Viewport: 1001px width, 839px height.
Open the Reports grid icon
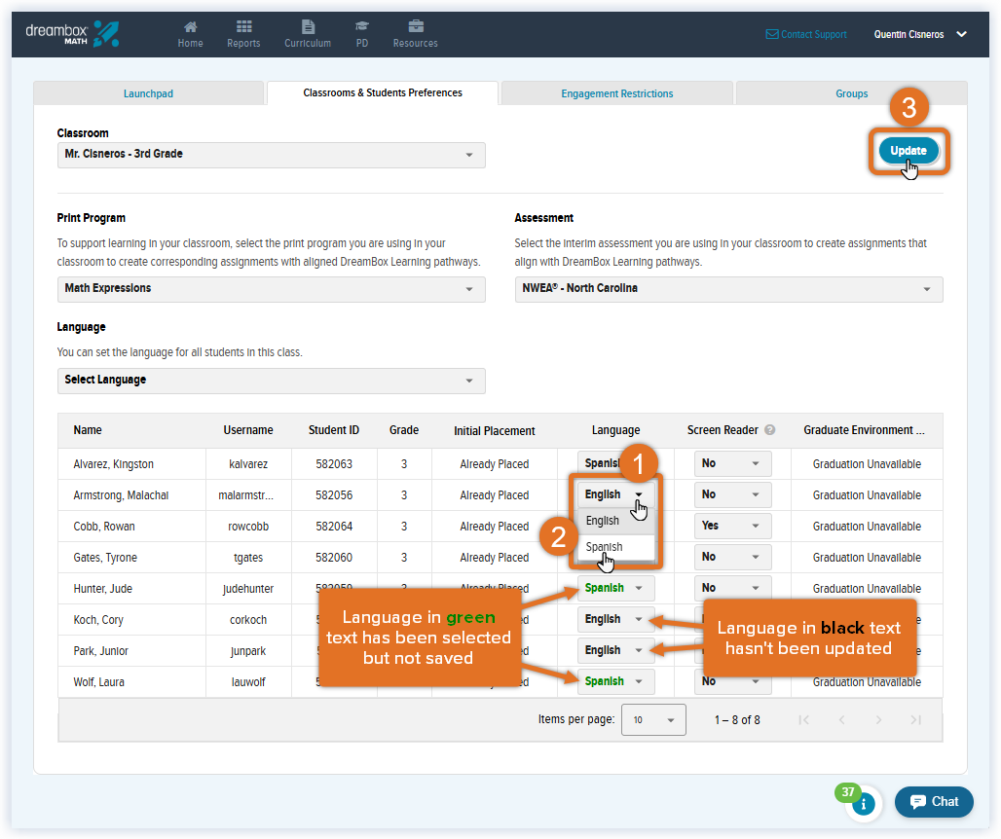pos(243,27)
